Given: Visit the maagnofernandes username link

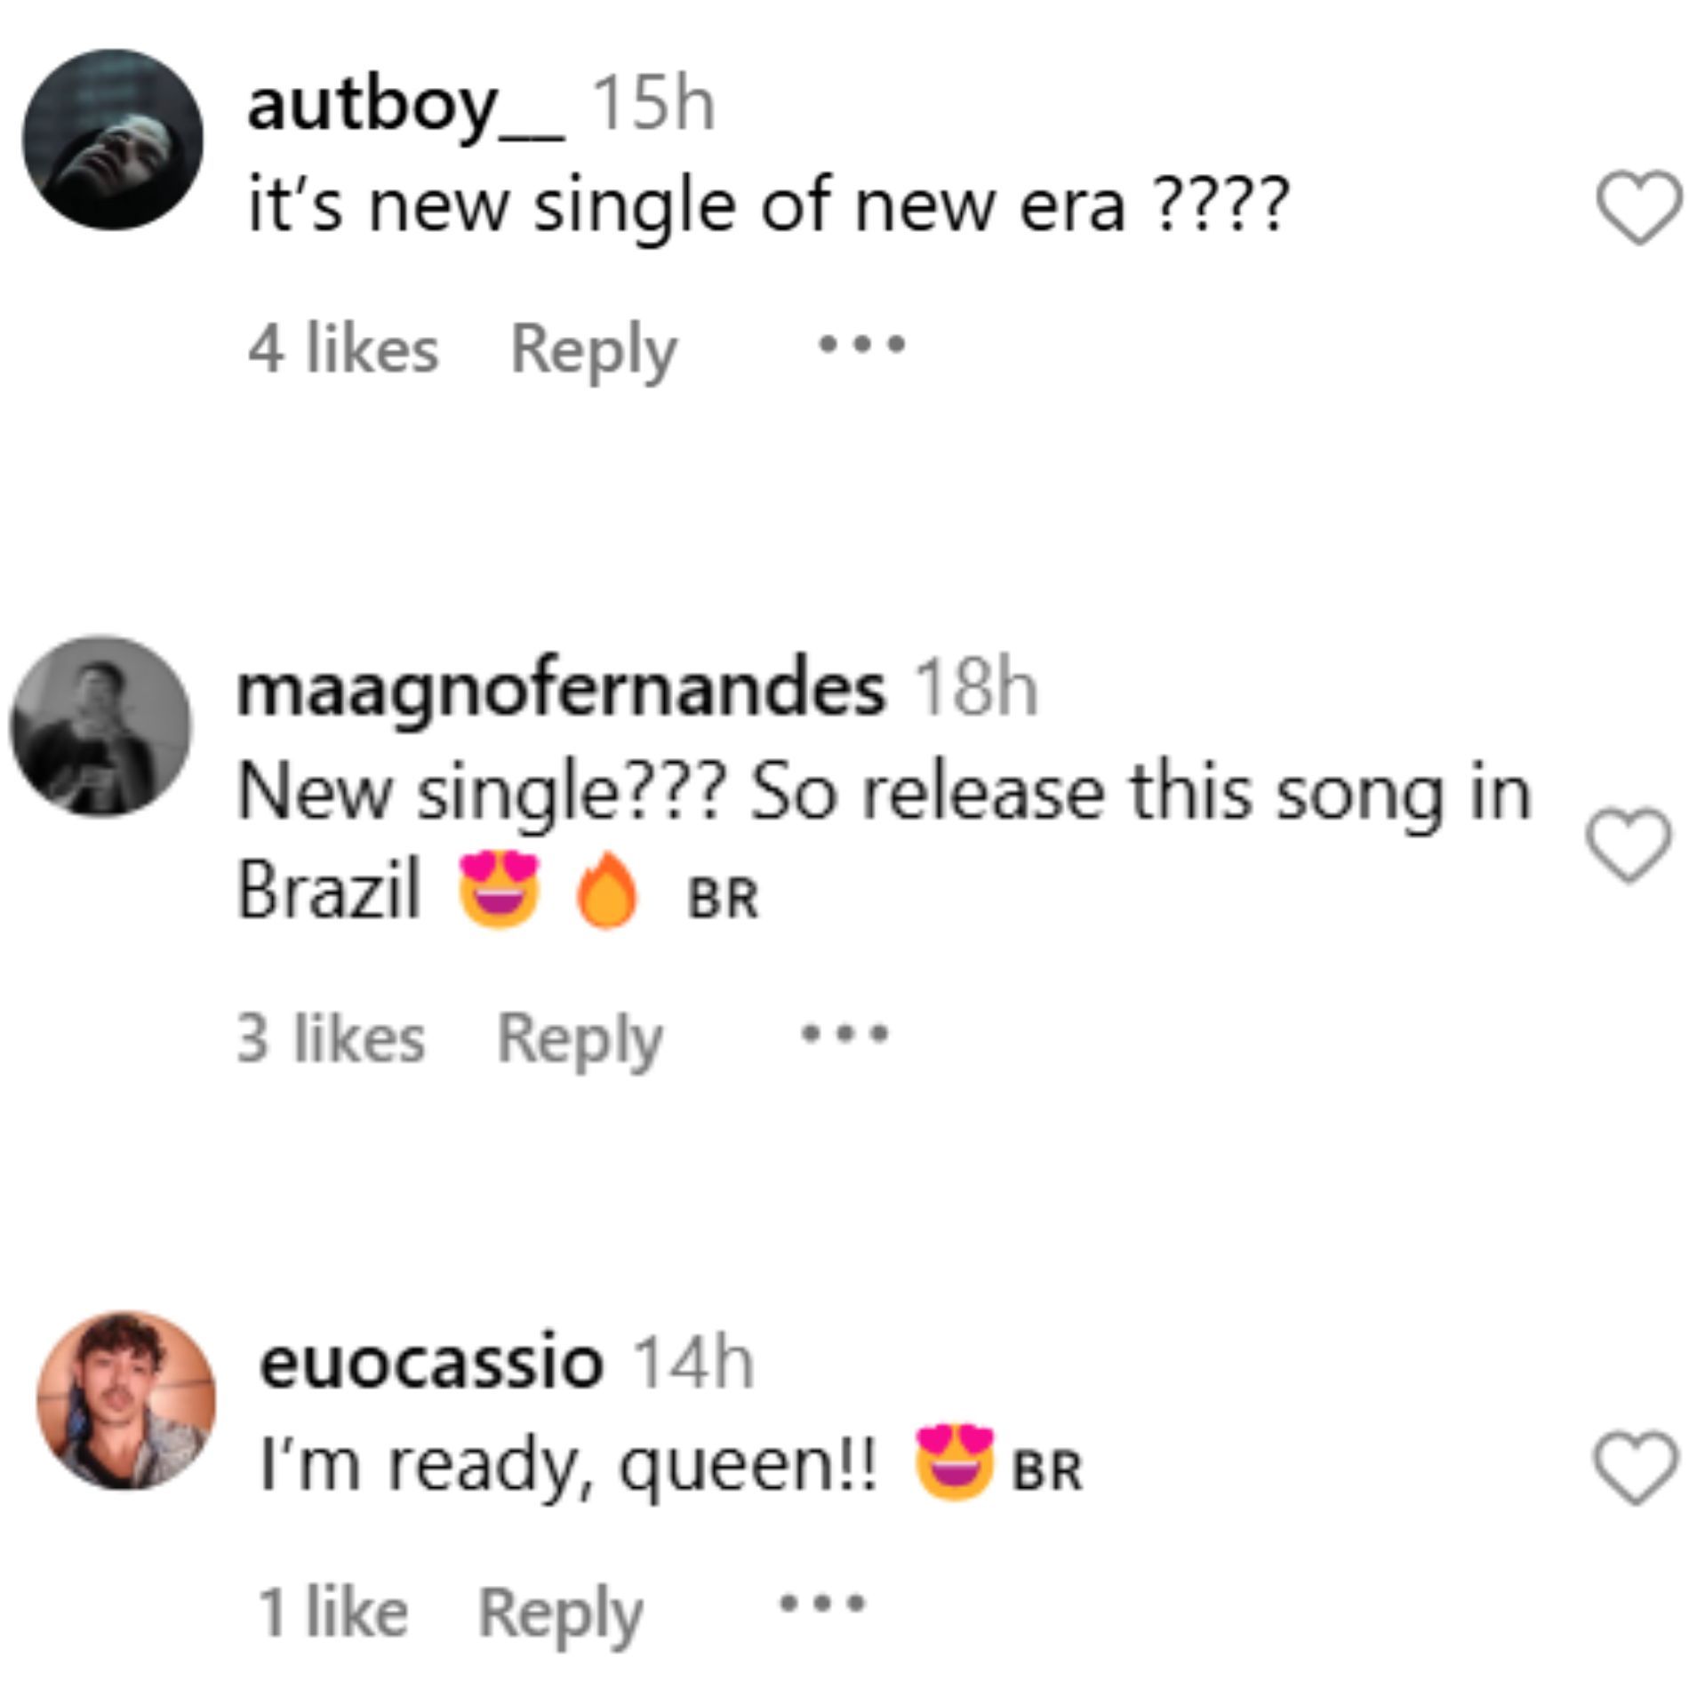Looking at the screenshot, I should tap(561, 689).
